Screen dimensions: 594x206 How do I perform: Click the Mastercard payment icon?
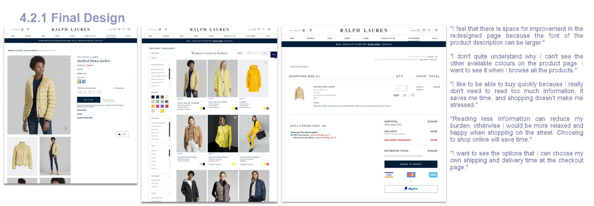click(x=411, y=175)
